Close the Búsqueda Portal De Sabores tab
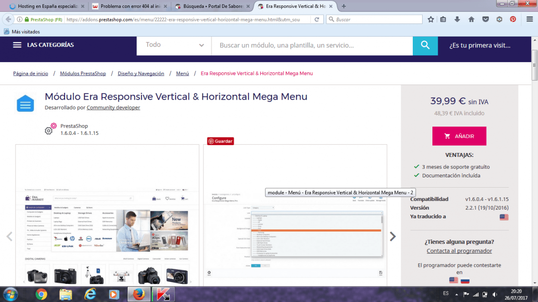Viewport: 538px width, 302px height. pos(248,6)
